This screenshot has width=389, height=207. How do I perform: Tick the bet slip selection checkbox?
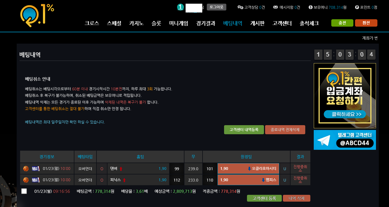pos(24,191)
